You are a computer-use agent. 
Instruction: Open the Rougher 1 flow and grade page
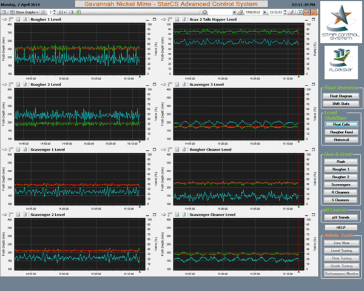pos(341,169)
